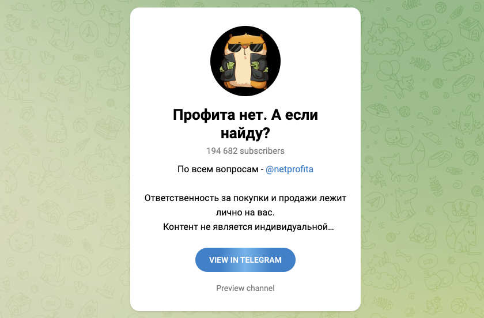Click the word найду? in the title
This screenshot has width=484, height=318.
tap(245, 133)
